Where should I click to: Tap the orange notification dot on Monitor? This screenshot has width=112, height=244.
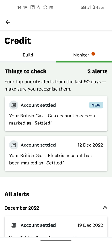(93, 54)
